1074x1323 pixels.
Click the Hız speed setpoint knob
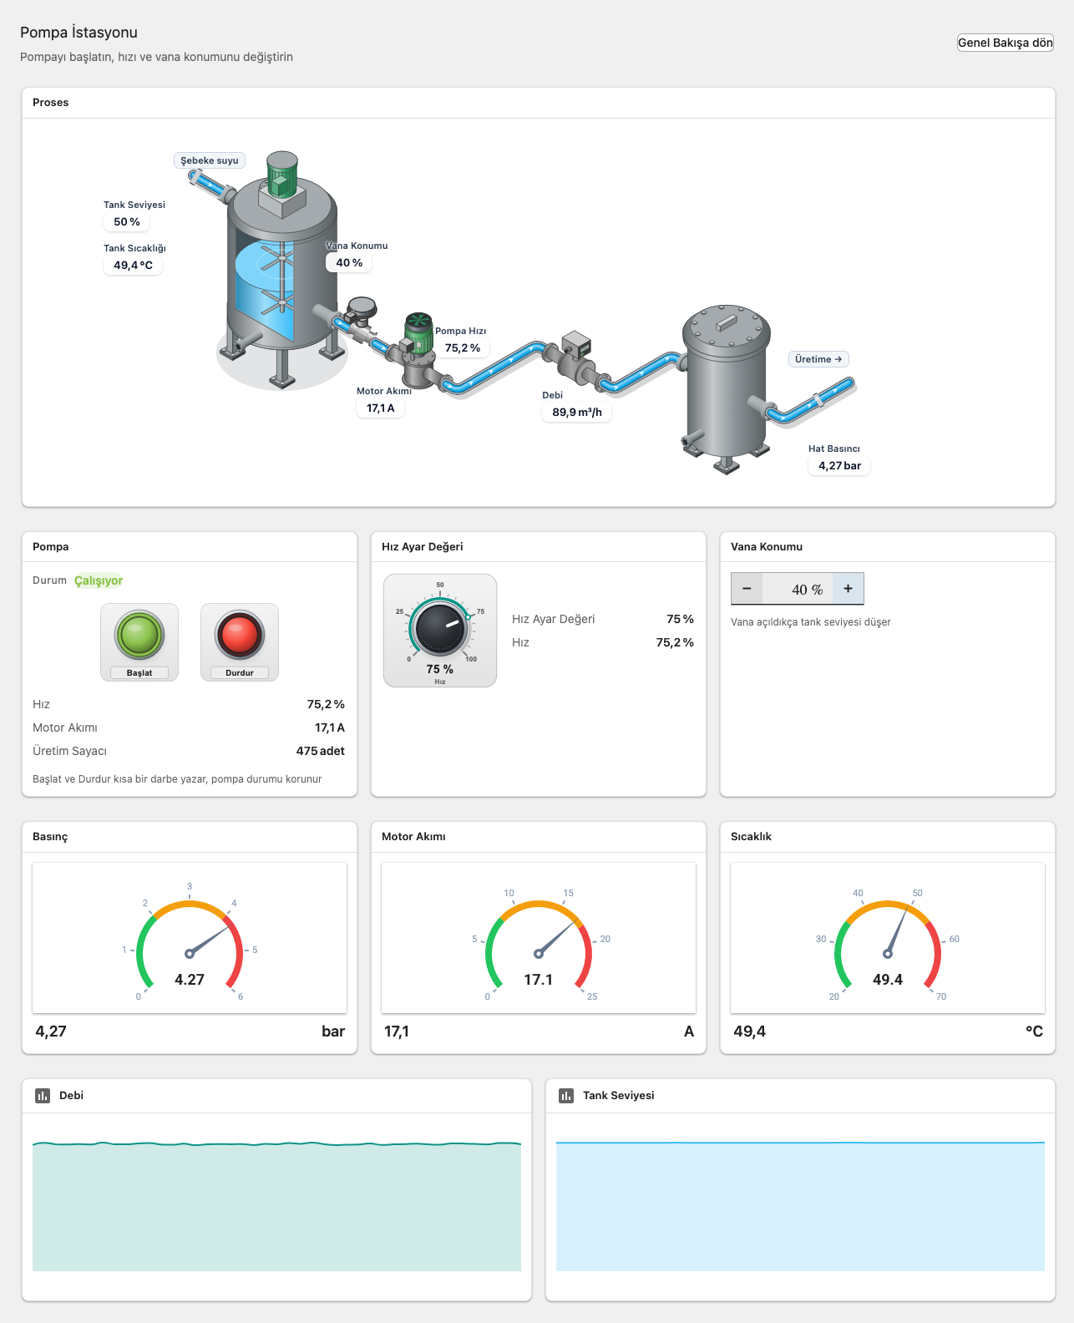tap(440, 628)
